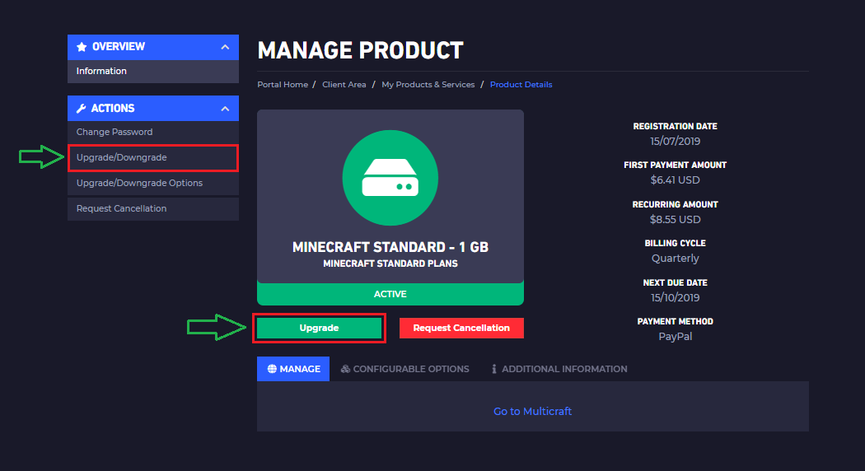Select the Manage tab
This screenshot has width=865, height=471.
pos(293,369)
